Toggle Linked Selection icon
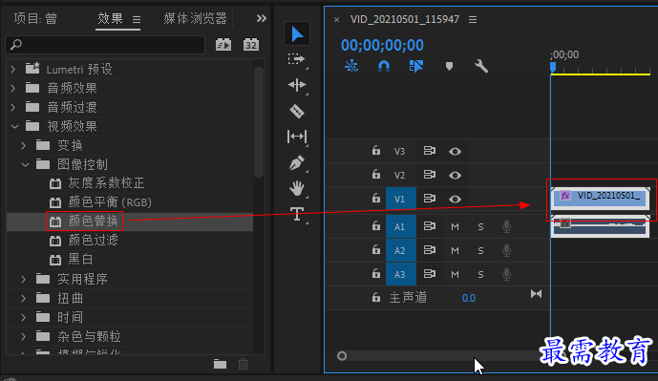 (x=415, y=66)
